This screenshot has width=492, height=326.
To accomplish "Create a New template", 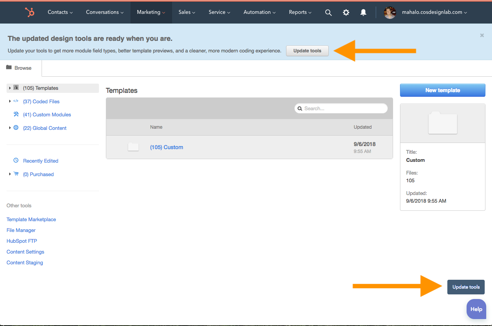I will tap(443, 90).
